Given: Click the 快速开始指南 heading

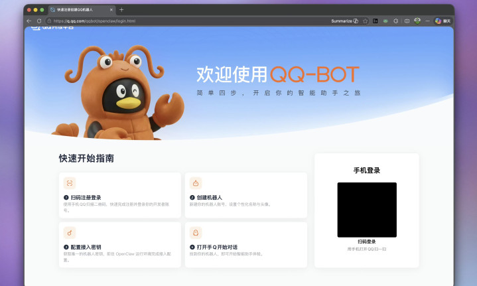Looking at the screenshot, I should click(86, 158).
